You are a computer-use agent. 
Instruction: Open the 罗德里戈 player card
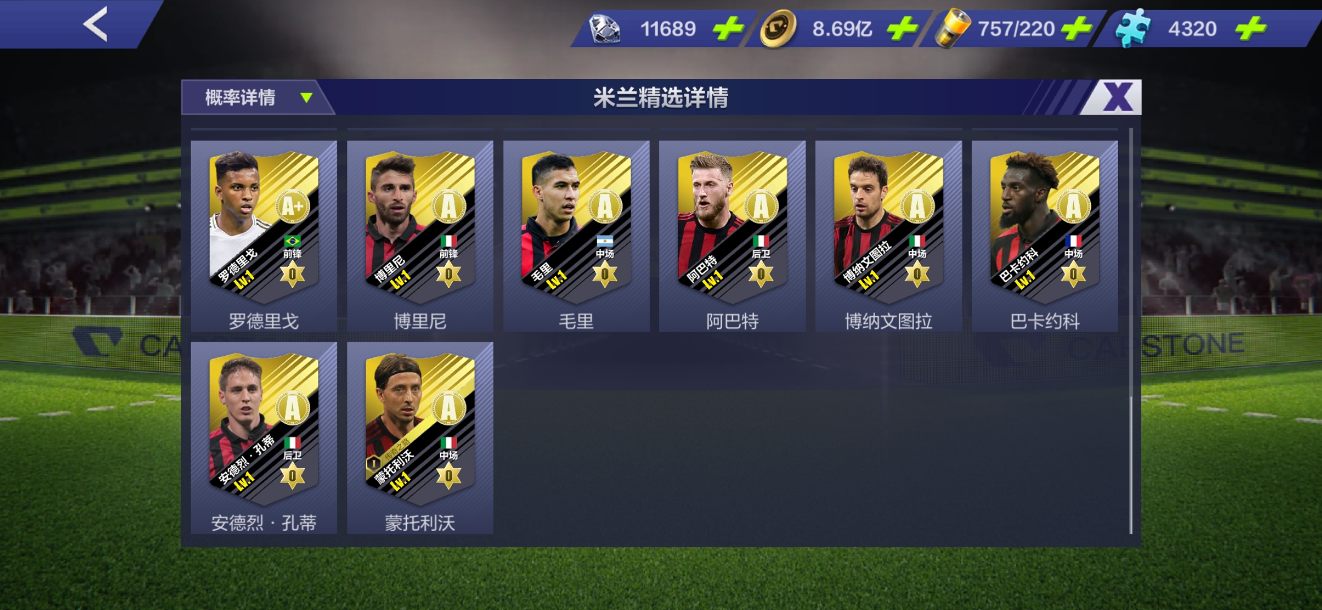264,236
